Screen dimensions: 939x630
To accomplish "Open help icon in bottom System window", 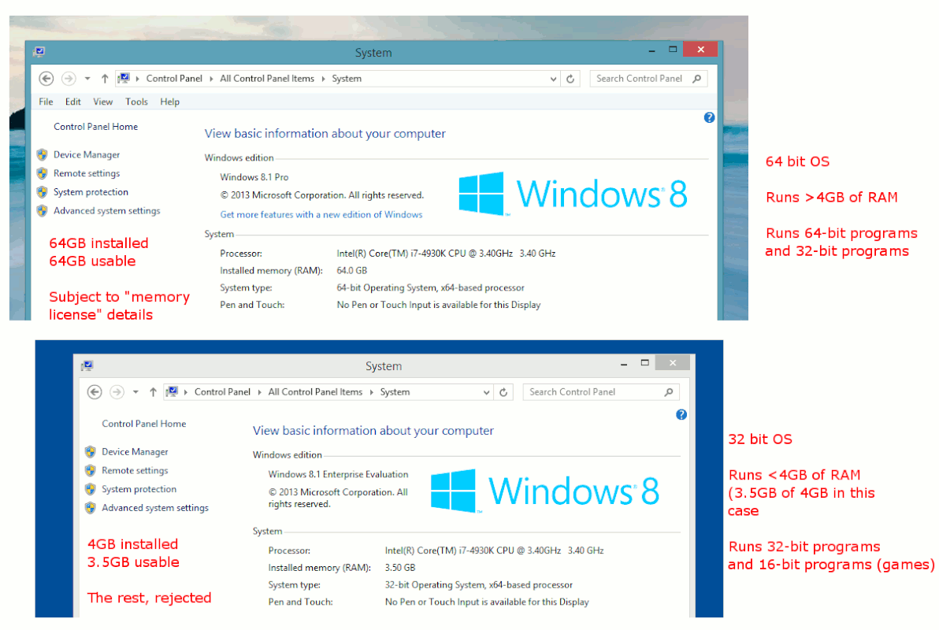I will (681, 414).
